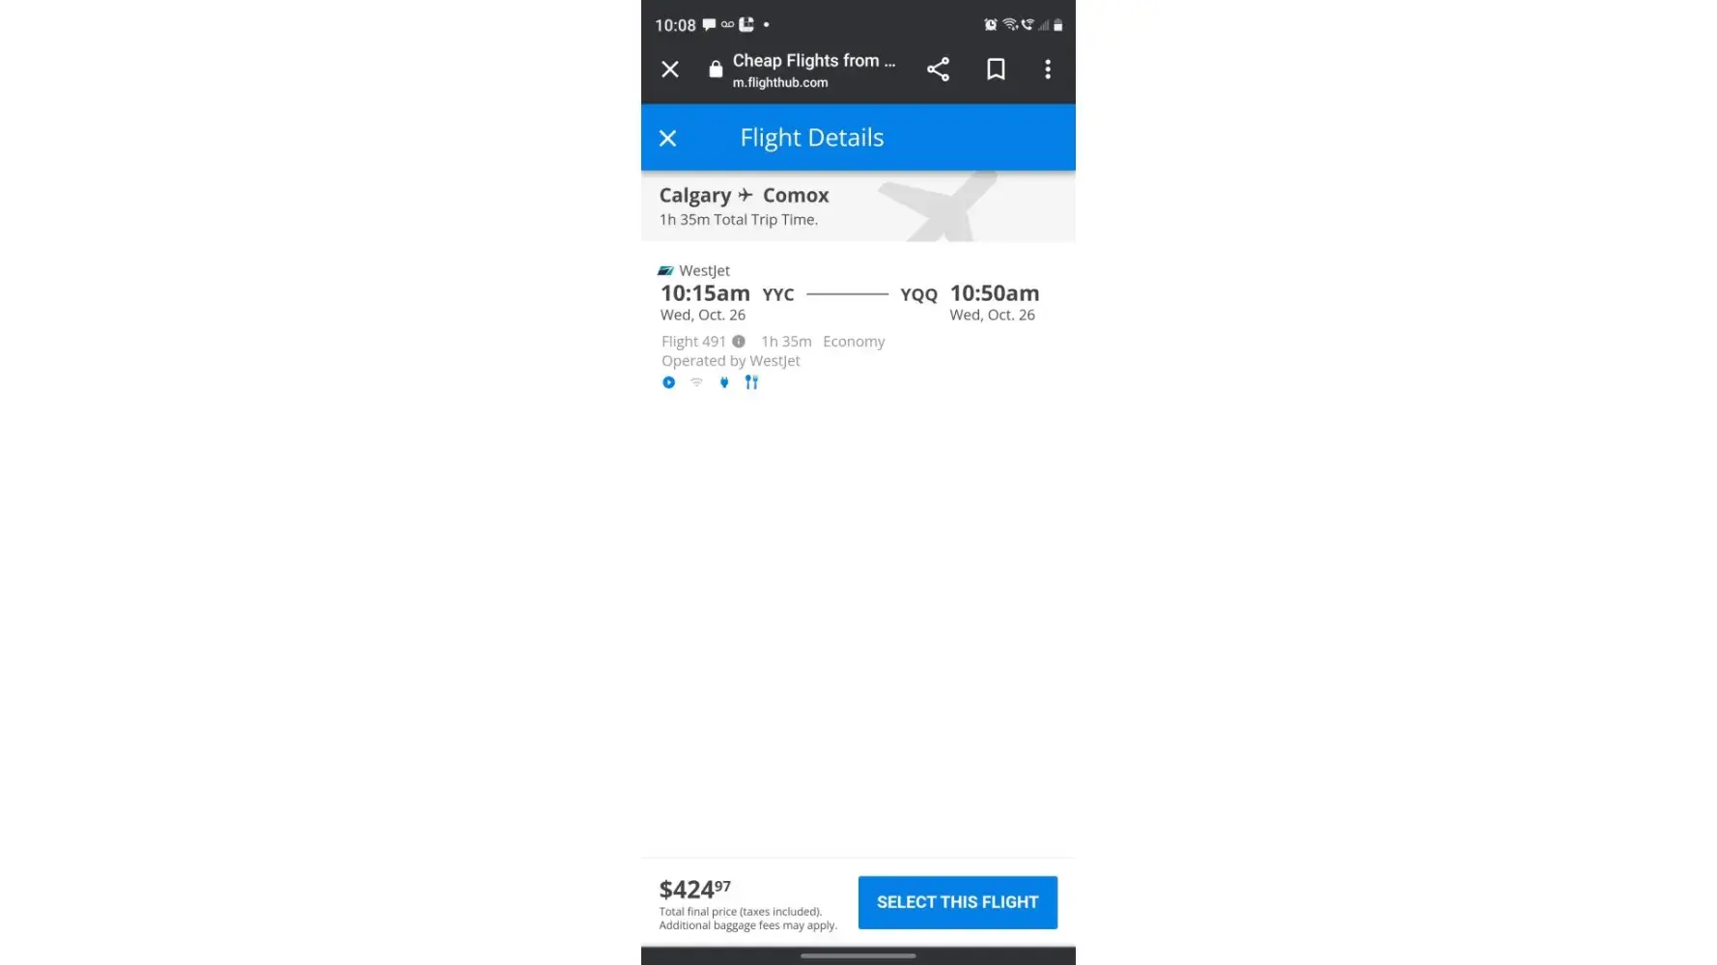Open the browser three-dot overflow menu
The image size is (1717, 965).
1048,69
